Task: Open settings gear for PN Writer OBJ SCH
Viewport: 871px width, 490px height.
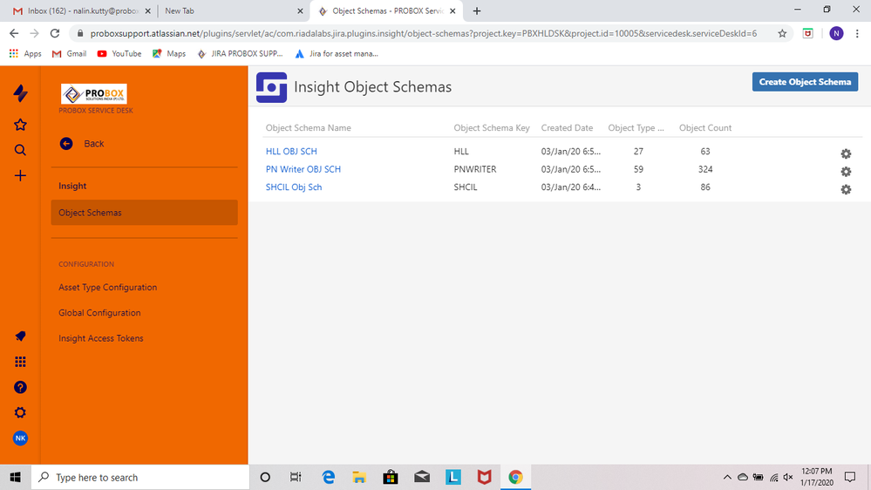Action: pyautogui.click(x=846, y=172)
